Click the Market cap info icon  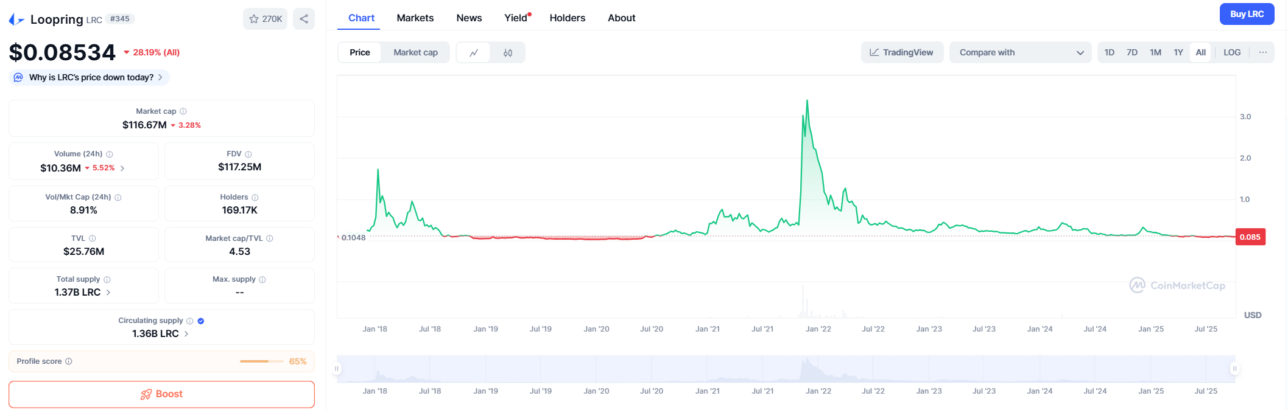pos(183,111)
